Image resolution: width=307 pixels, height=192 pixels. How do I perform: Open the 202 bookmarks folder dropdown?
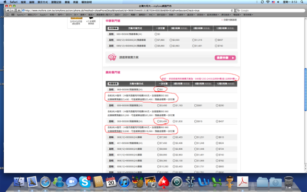point(125,15)
